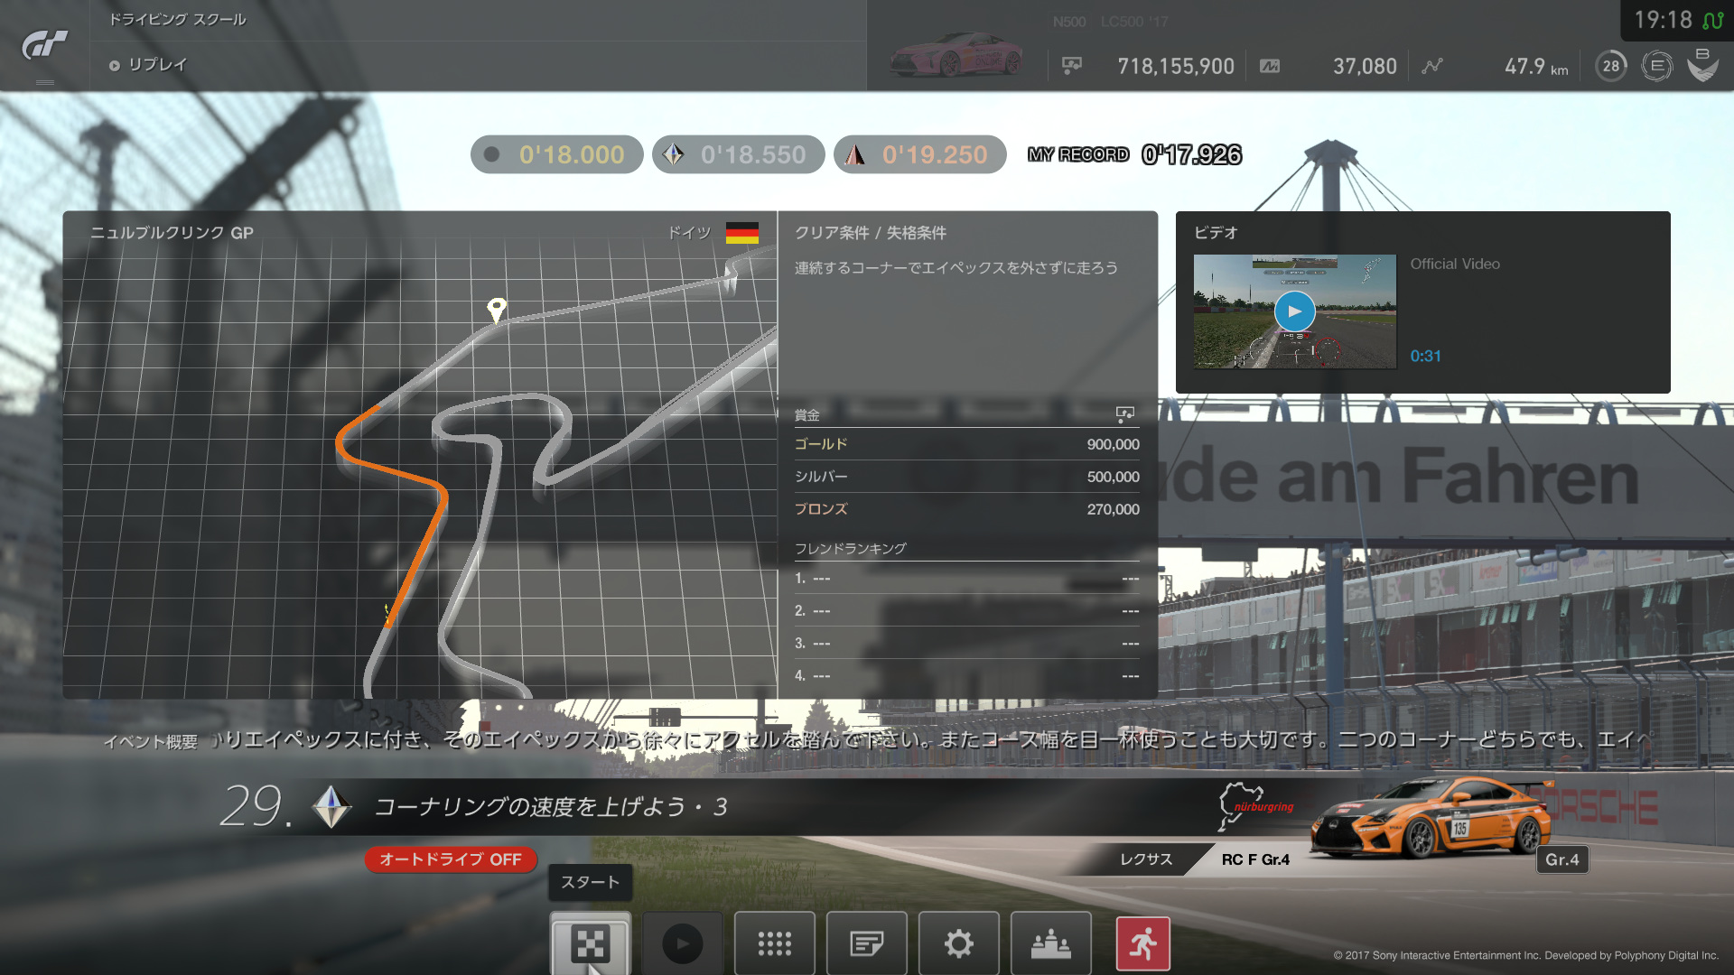Click the シルバー 500,000 prize row

(x=966, y=477)
